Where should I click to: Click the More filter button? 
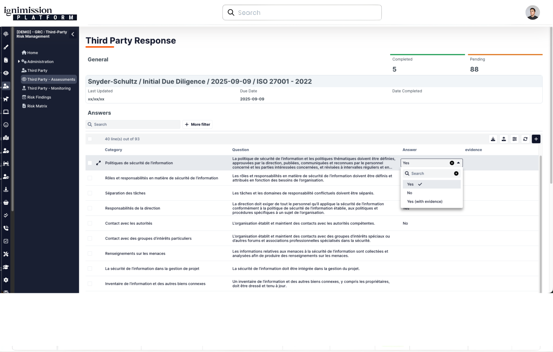(x=197, y=124)
